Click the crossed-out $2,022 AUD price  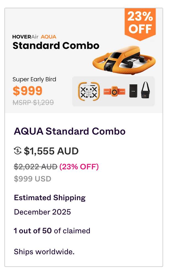click(36, 167)
